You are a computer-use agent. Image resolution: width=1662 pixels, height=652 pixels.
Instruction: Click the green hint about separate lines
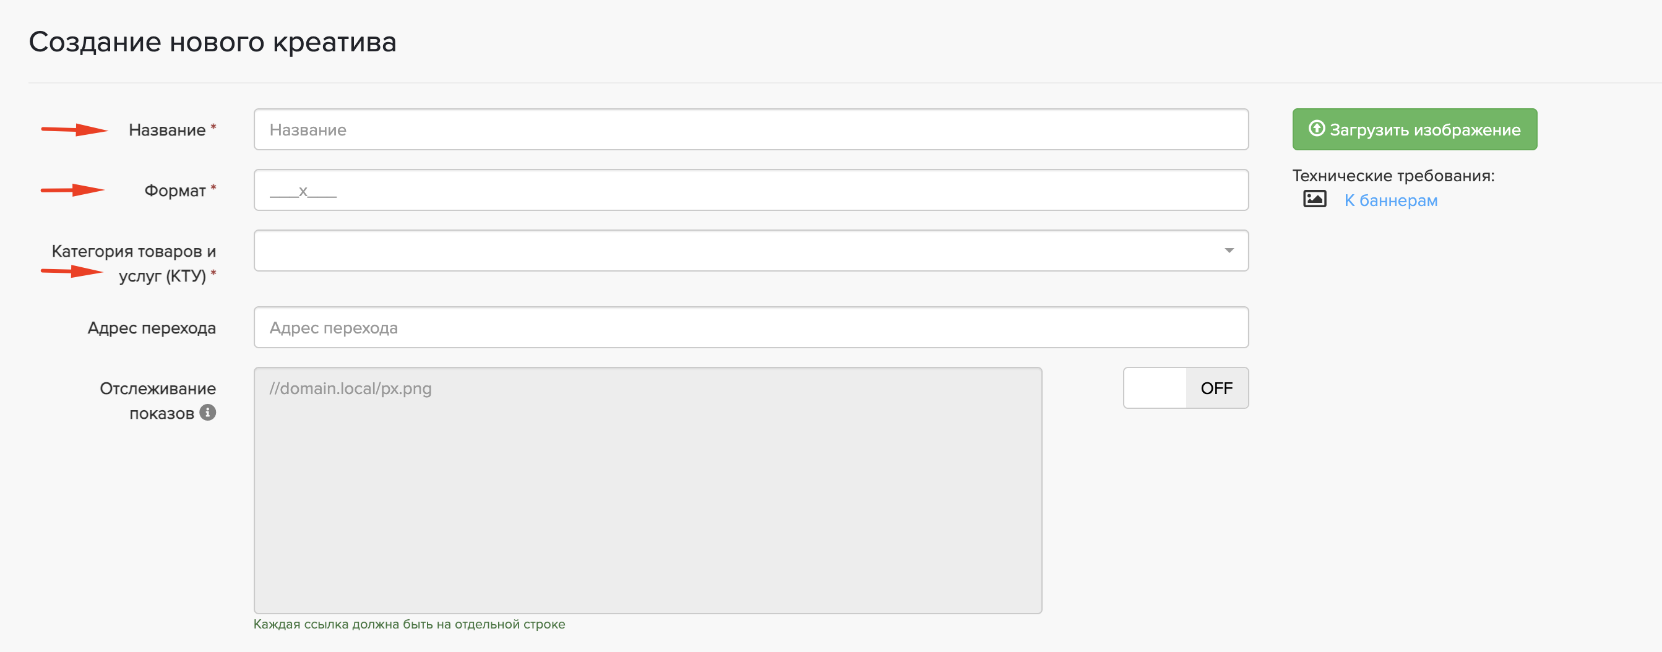(409, 624)
